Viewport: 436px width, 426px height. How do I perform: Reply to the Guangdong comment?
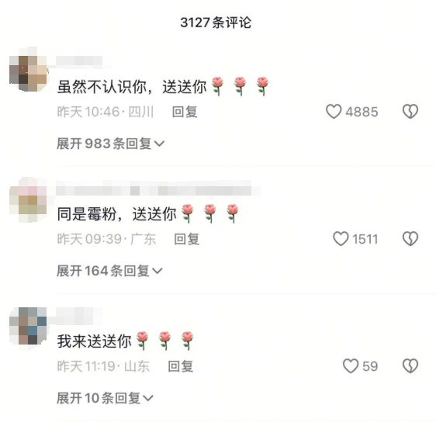coord(186,239)
